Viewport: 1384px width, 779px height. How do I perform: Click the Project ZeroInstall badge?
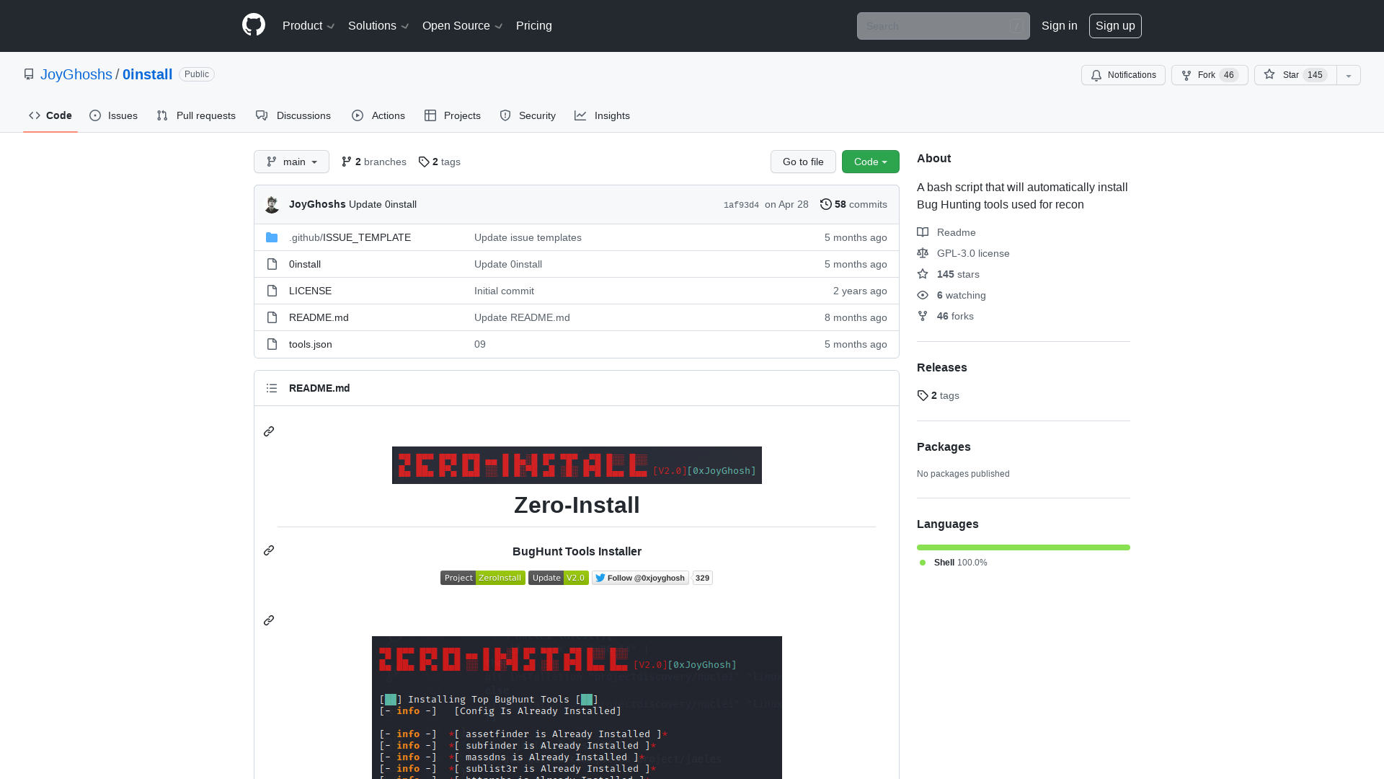[x=483, y=578]
